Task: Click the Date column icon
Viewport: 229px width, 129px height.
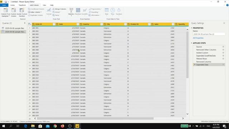Action: click(107, 10)
